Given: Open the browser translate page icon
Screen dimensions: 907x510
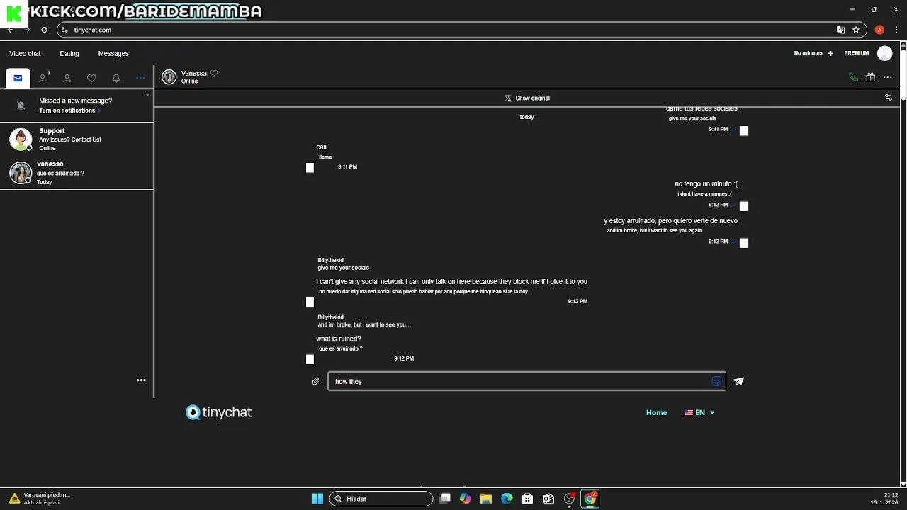Looking at the screenshot, I should tap(840, 30).
